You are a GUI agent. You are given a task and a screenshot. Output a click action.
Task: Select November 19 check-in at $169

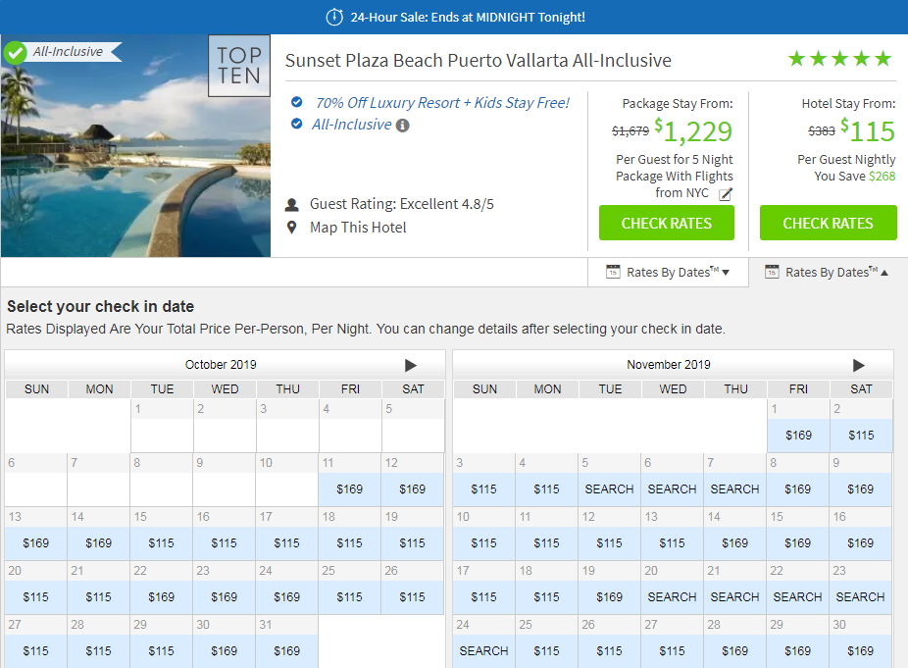pyautogui.click(x=609, y=597)
